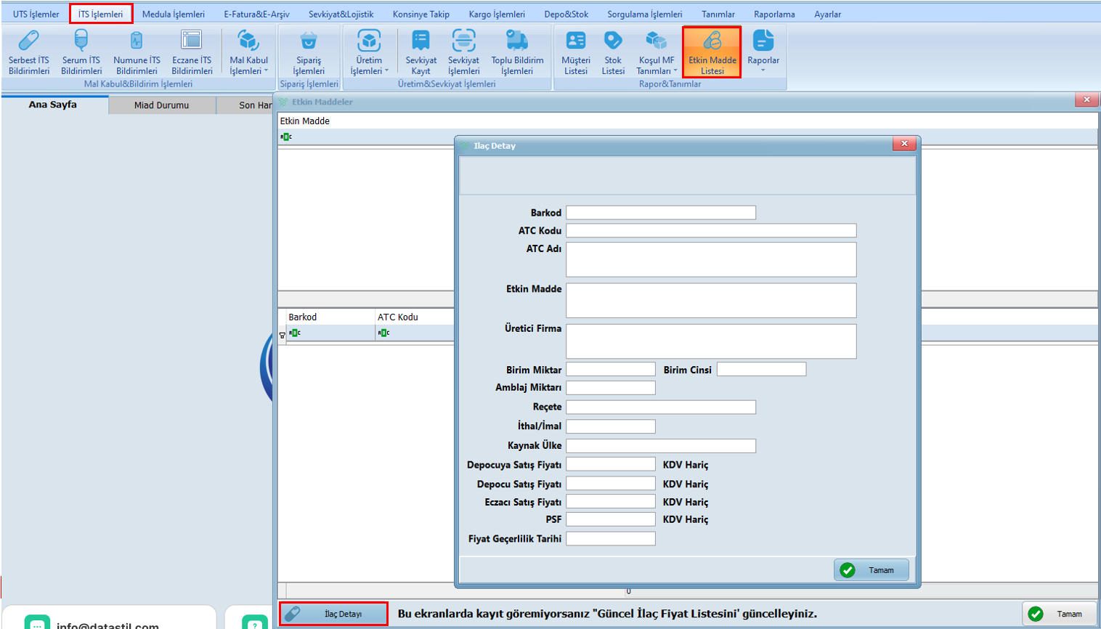This screenshot has width=1101, height=629.
Task: Open Medula İşlemleri menu tab
Action: point(173,14)
